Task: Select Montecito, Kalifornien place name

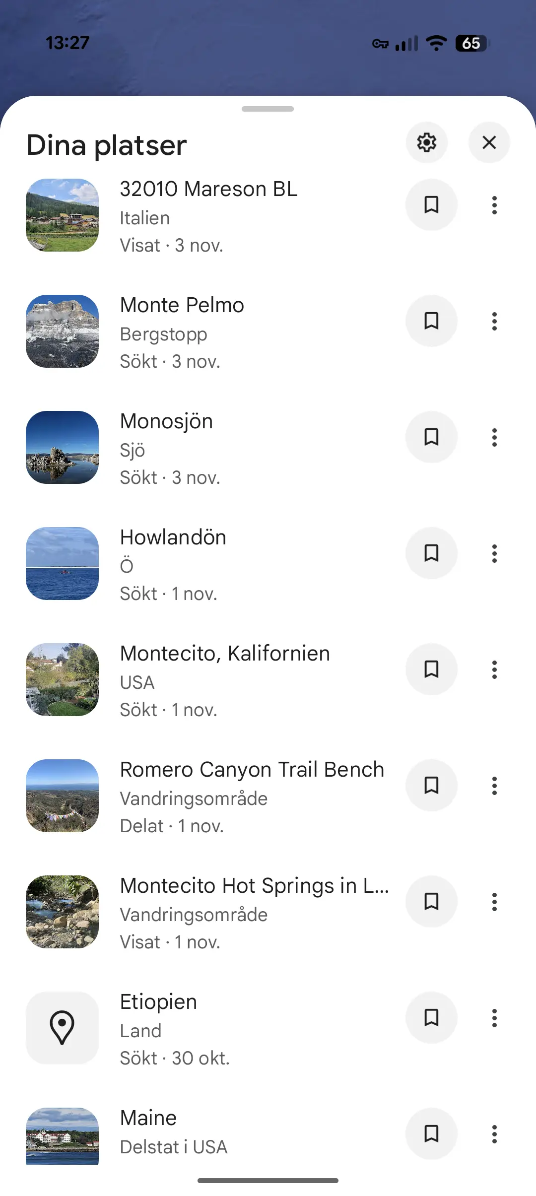Action: point(225,654)
